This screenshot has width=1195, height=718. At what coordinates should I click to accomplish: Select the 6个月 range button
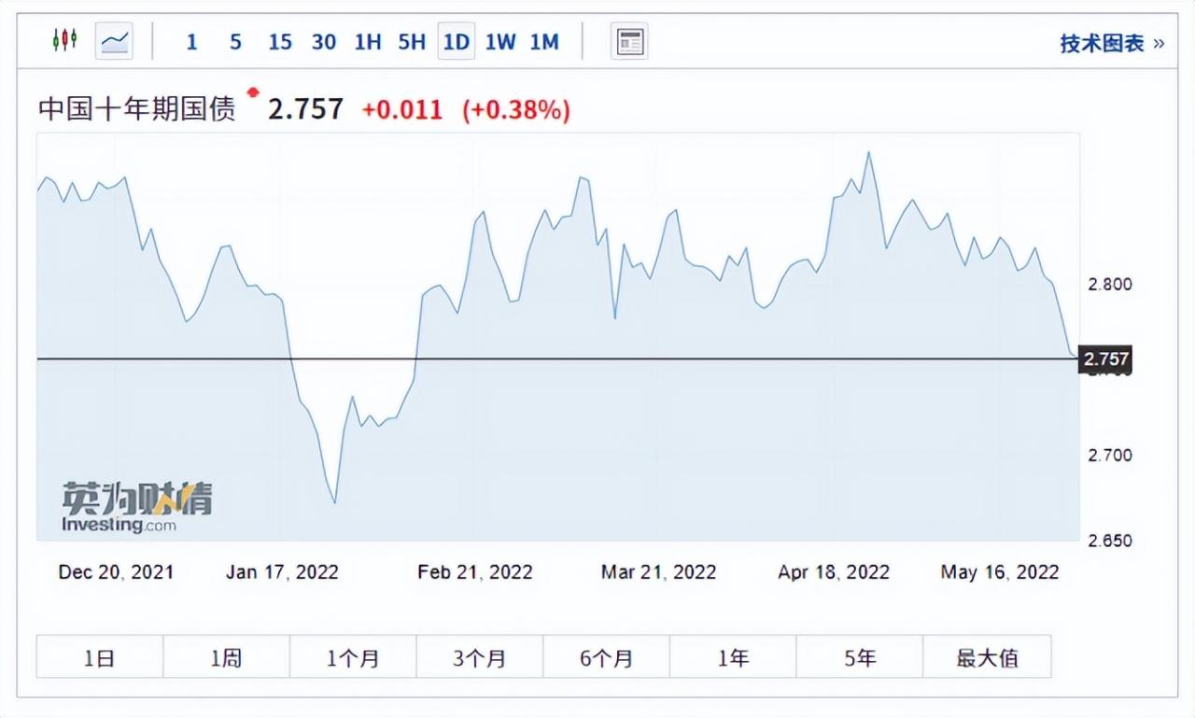[x=607, y=657]
